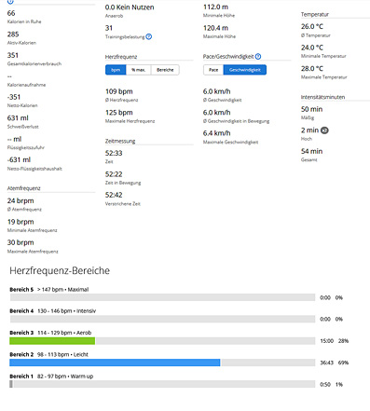
Task: Click the blue help icon above Kalorien in Ruhe
Action: [x=10, y=2]
